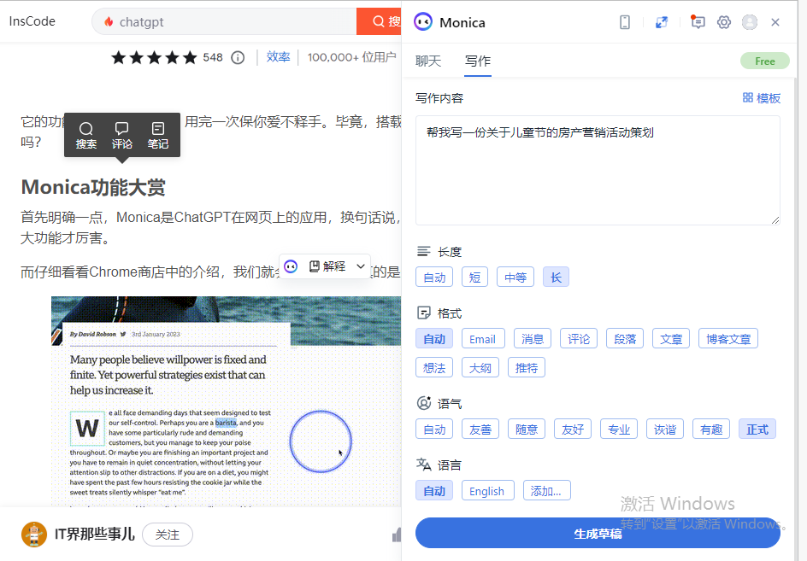Choose 评论 in the text selection popup
Viewport: 807px width, 561px height.
[122, 135]
